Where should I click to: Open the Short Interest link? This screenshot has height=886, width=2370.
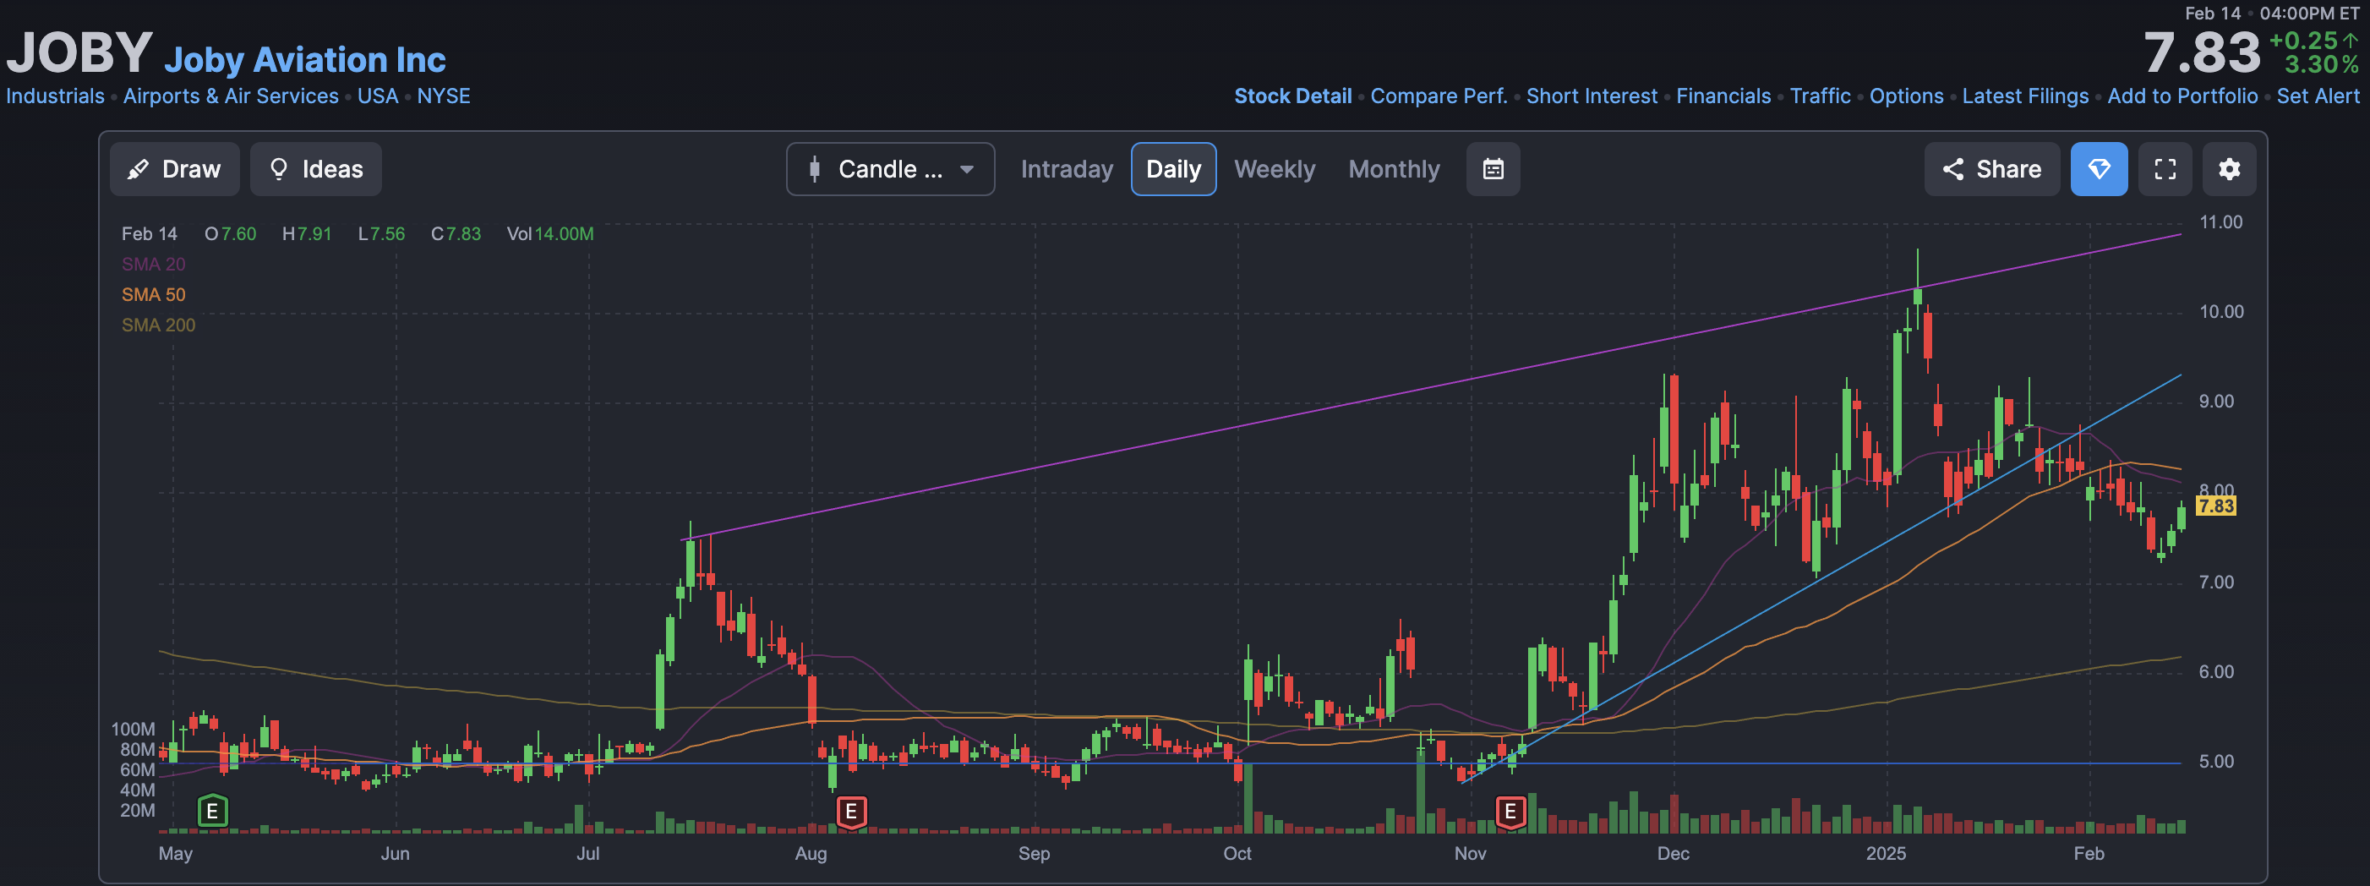(1592, 96)
